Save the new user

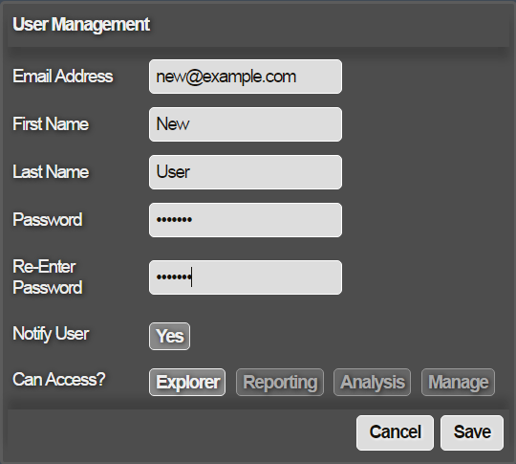tap(472, 432)
